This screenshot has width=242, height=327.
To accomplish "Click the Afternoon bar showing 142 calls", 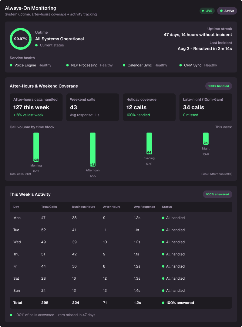I will click(93, 150).
